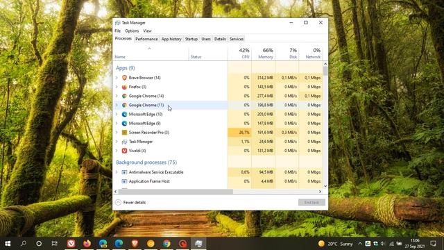Expand the Screen Recorder Pro (3) group
The image size is (444, 250).
pyautogui.click(x=117, y=133)
